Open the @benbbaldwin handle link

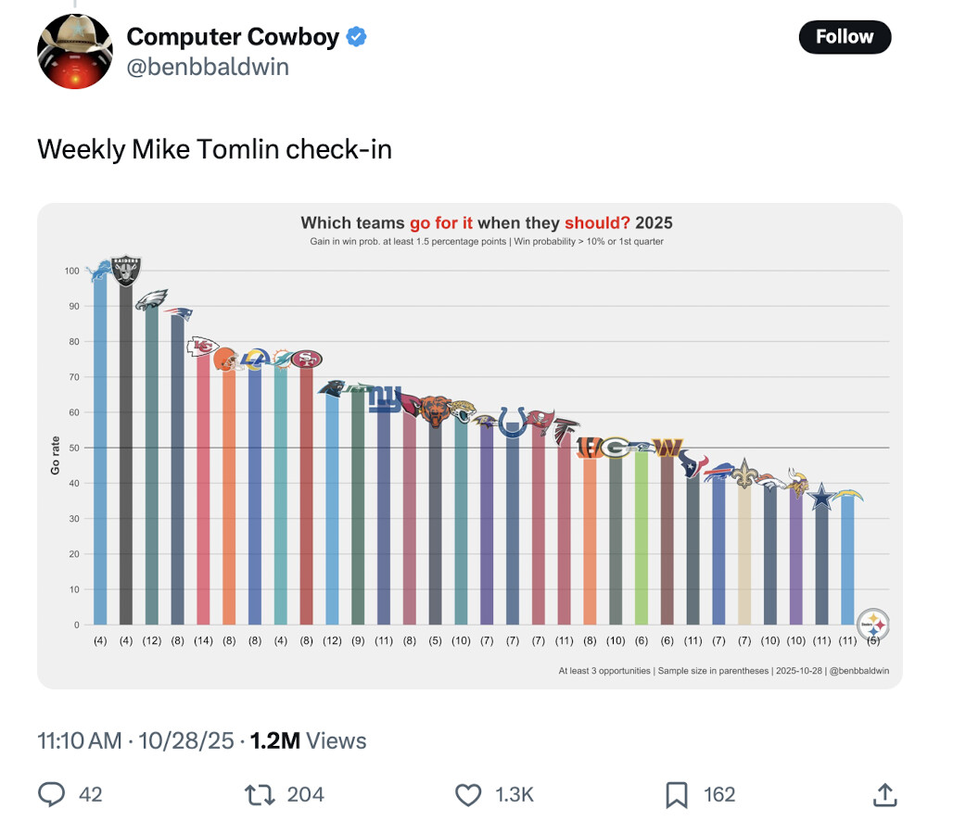pos(208,68)
